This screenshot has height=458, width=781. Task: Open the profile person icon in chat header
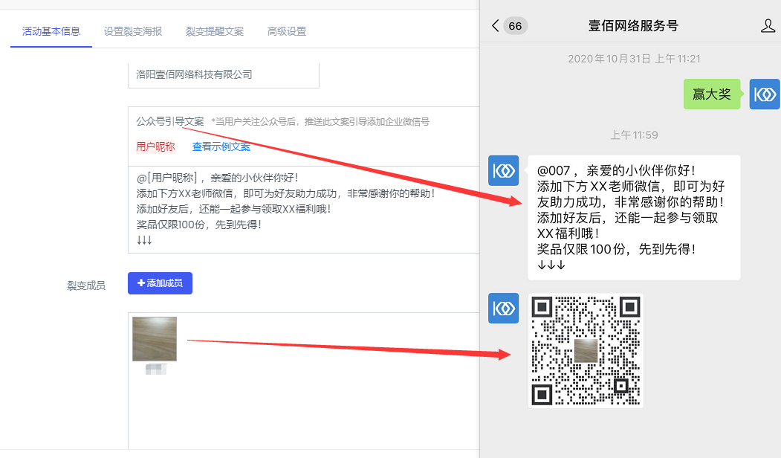tap(768, 26)
